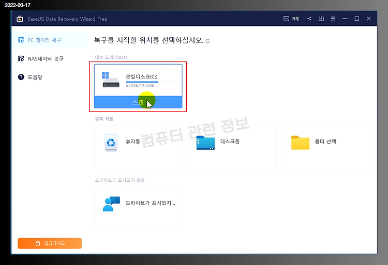Click the PC data recovery sidebar icon
Viewport: 388px width, 265px height.
coord(21,40)
